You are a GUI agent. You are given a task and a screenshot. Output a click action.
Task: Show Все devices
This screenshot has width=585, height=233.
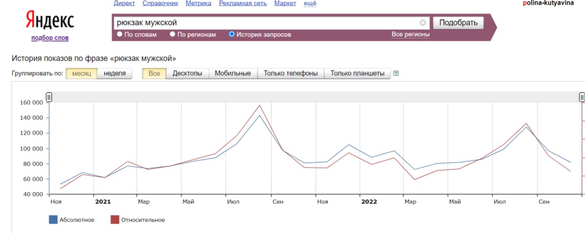click(154, 74)
